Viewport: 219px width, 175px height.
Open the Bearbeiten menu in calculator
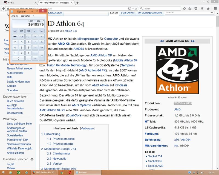tap(25, 16)
